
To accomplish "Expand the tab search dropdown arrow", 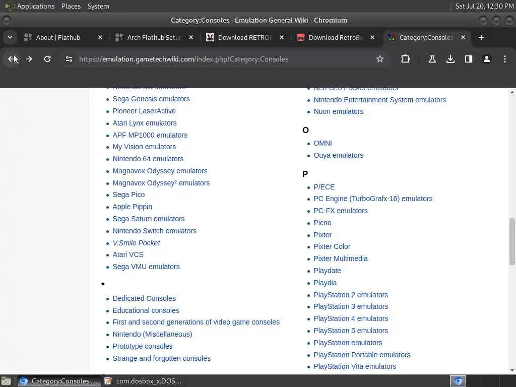I will (10, 37).
